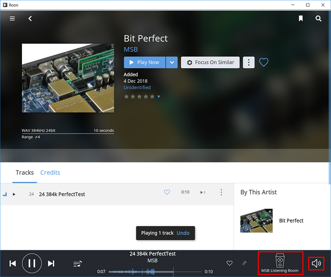Switch to the Credits tab

(x=50, y=173)
